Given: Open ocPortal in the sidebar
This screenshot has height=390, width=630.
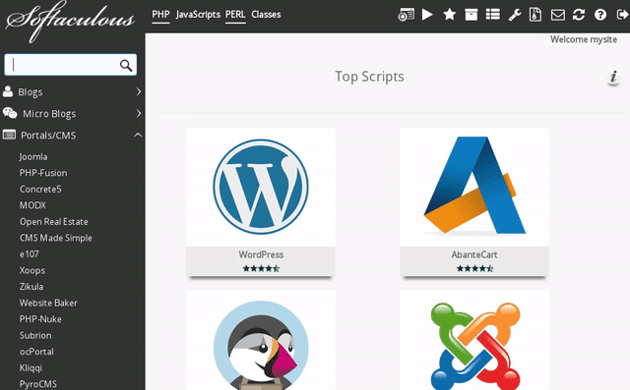Looking at the screenshot, I should (x=36, y=352).
